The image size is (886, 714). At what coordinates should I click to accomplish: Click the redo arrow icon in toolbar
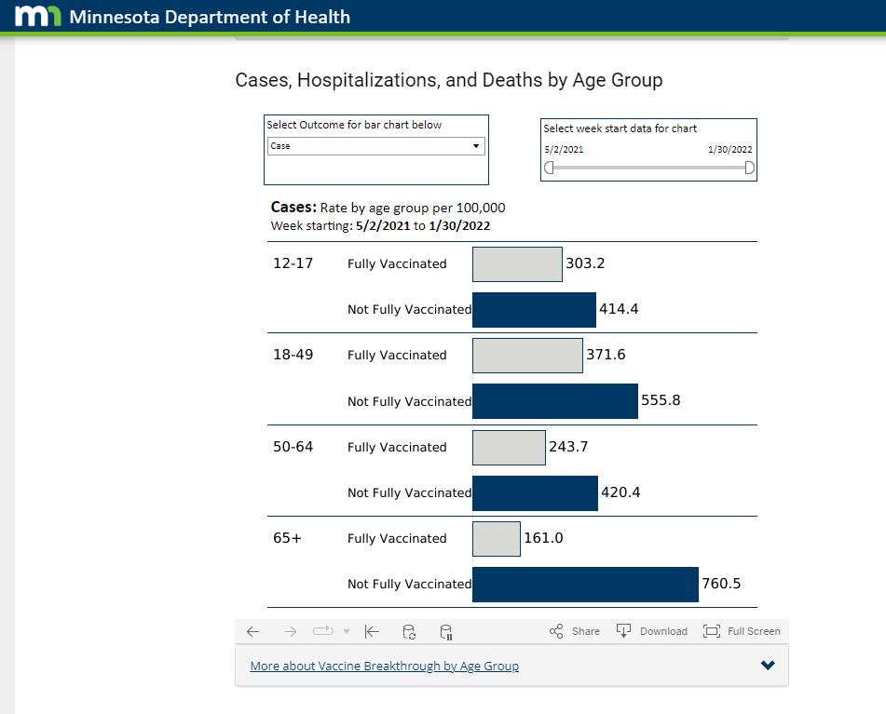tap(290, 631)
